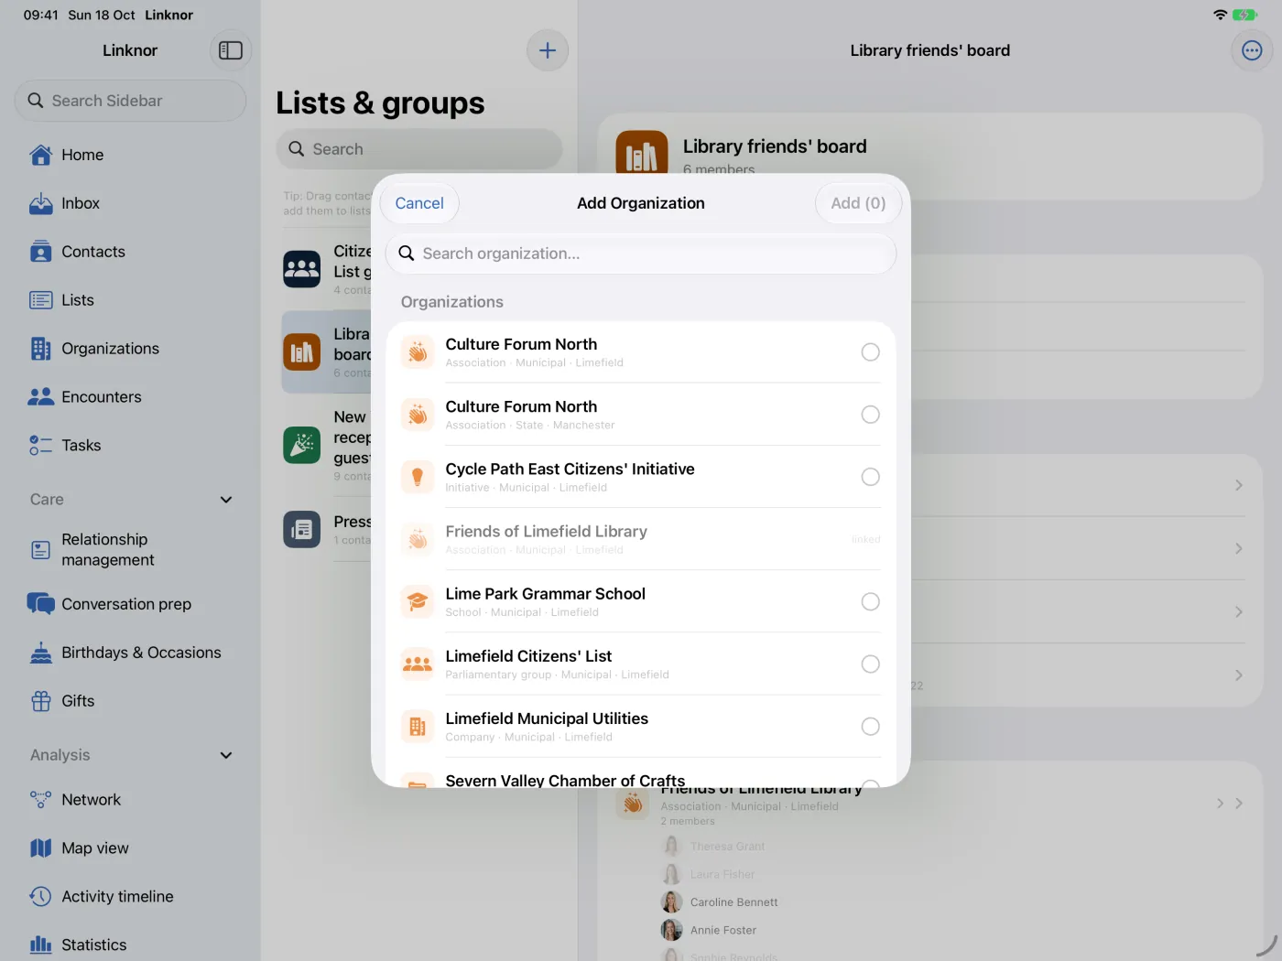Screen dimensions: 1282x961
Task: Click Annie Foster member name
Action: tap(723, 930)
